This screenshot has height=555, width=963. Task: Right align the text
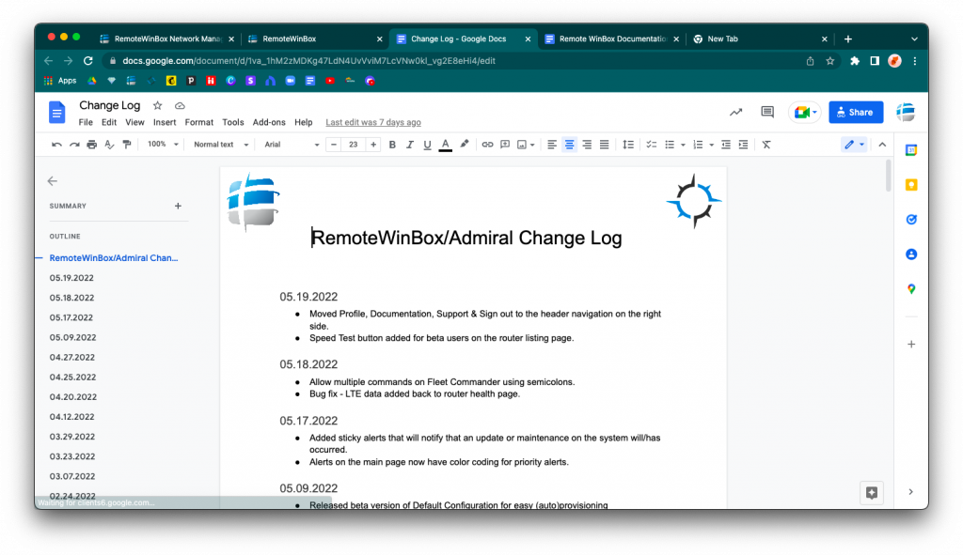[587, 145]
